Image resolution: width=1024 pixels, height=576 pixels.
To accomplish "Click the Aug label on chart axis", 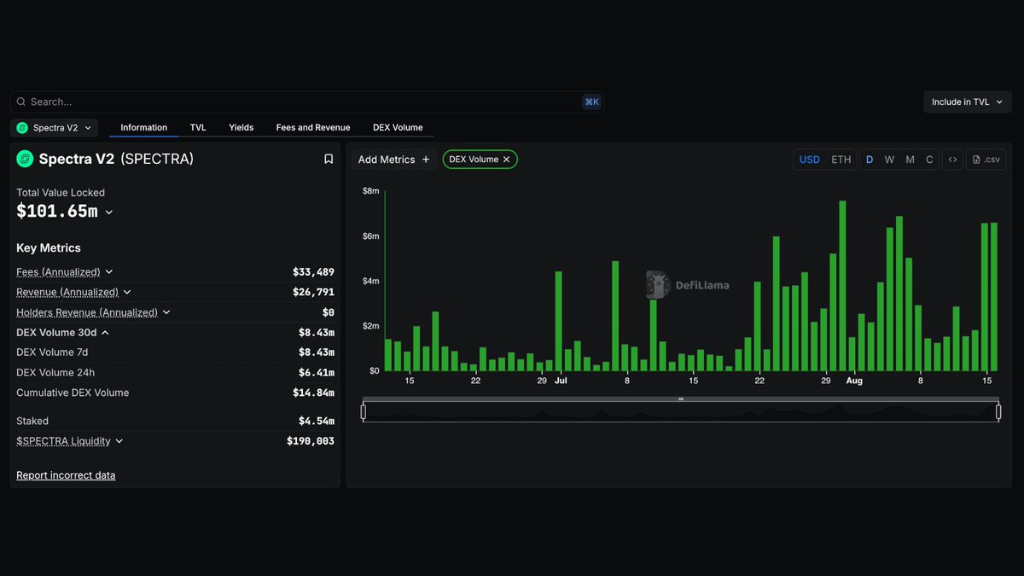I will tap(854, 381).
